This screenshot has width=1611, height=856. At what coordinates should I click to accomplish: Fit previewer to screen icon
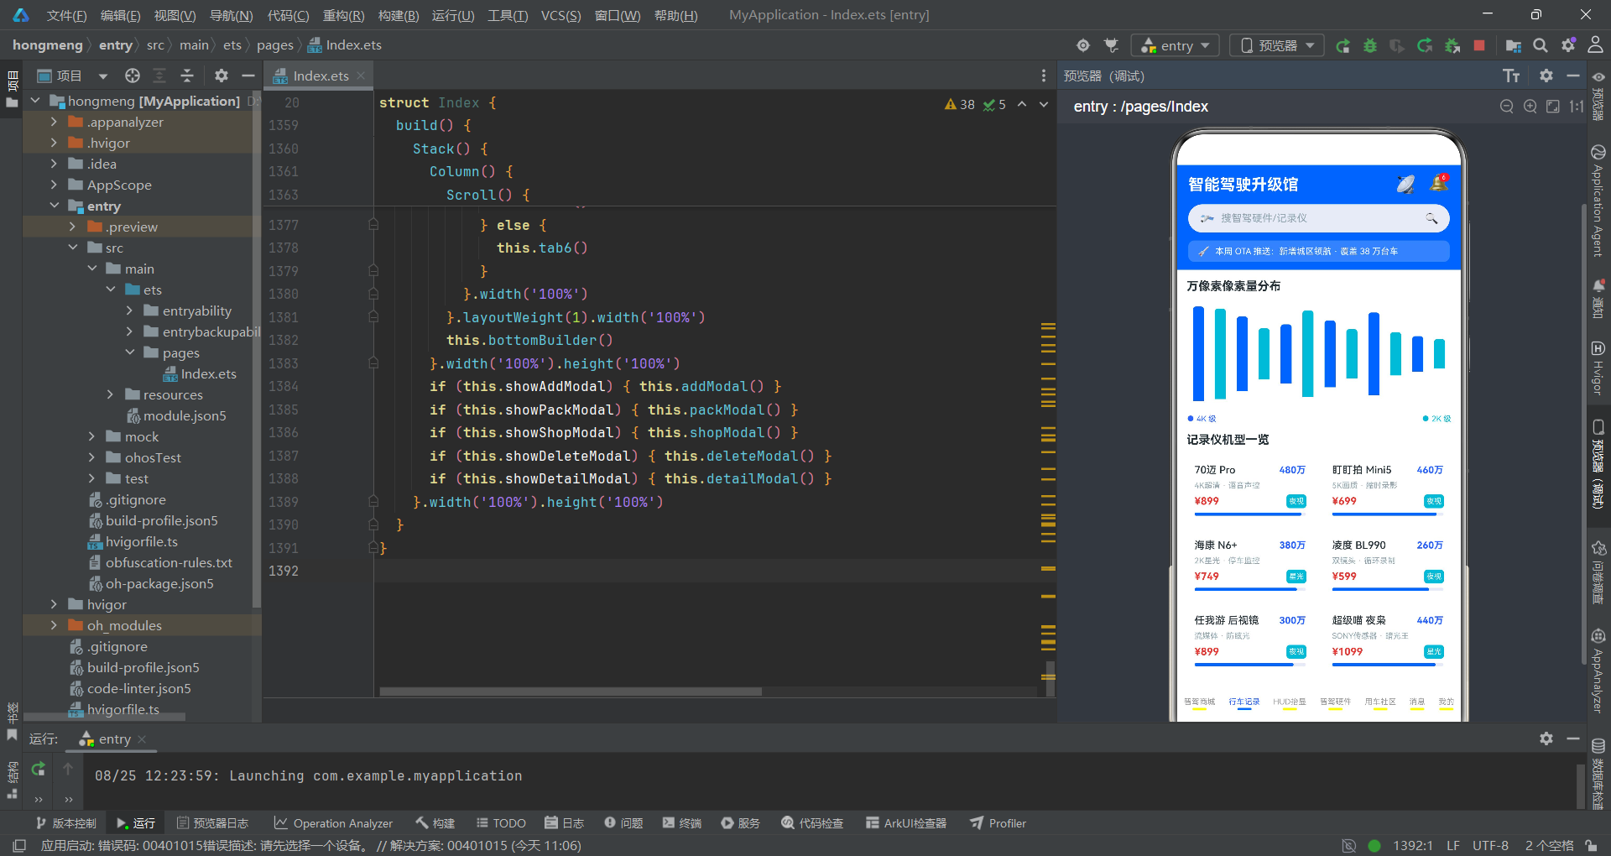tap(1553, 107)
